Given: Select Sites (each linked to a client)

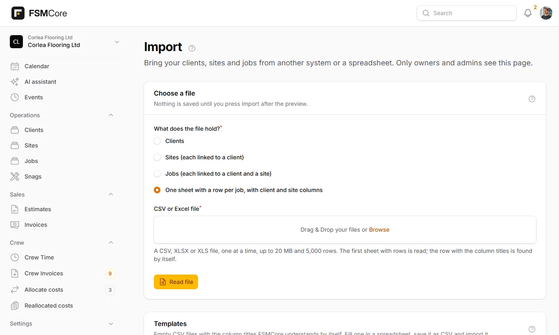Looking at the screenshot, I should [x=157, y=157].
